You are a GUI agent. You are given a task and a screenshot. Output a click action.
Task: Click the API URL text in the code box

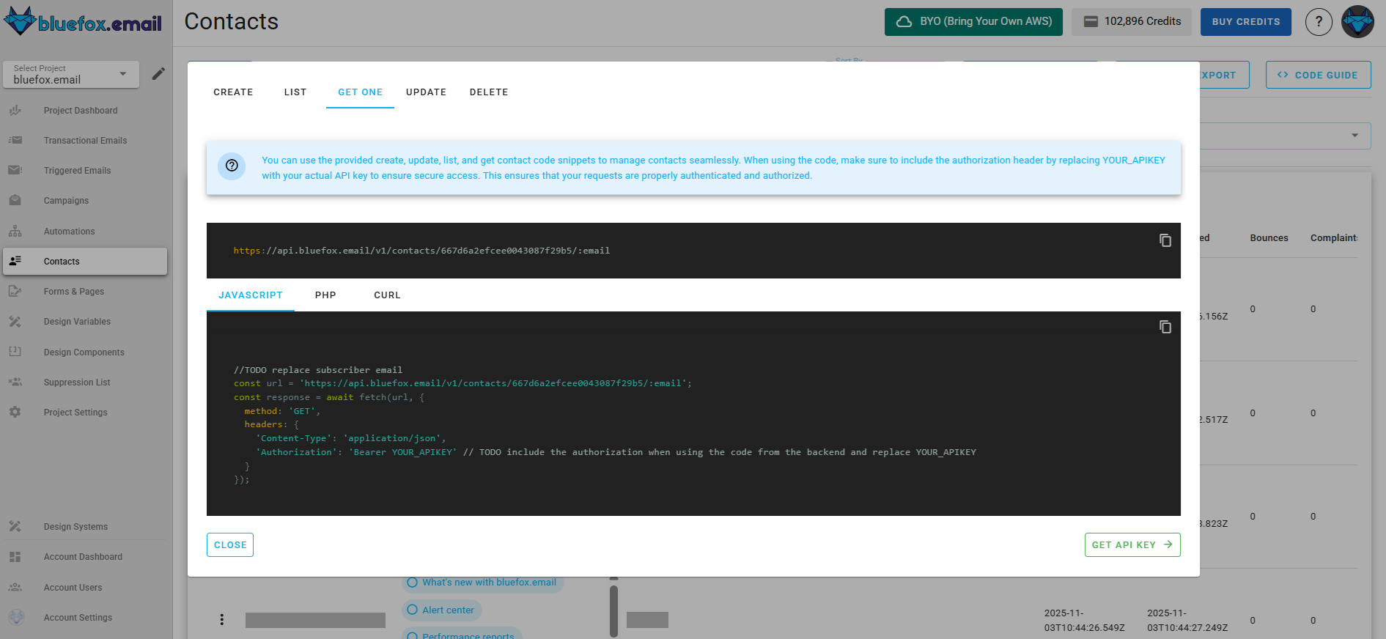tap(421, 251)
